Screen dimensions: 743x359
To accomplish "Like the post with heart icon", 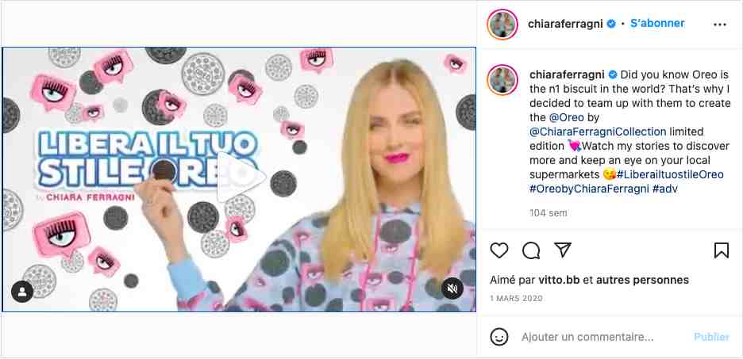I will click(x=499, y=250).
